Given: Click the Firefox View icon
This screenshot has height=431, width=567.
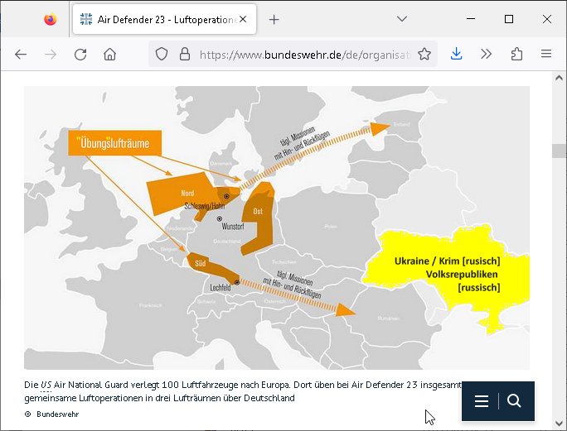Looking at the screenshot, I should click(x=50, y=19).
